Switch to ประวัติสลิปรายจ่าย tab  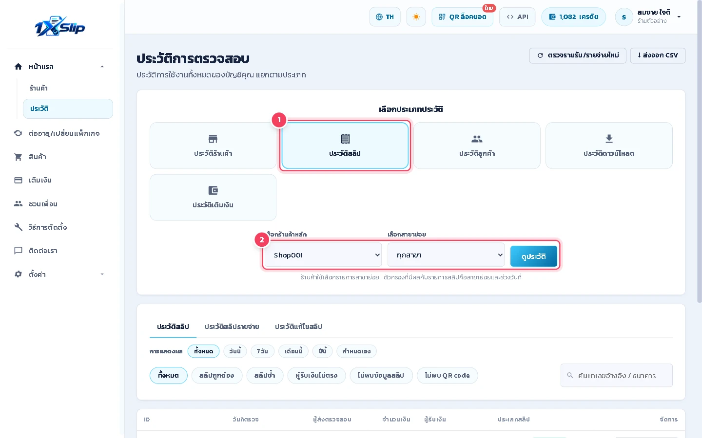232,327
